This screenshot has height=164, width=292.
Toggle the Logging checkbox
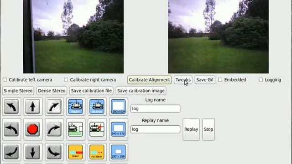point(261,80)
